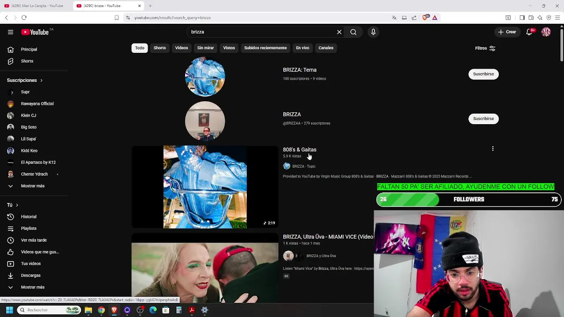Screen dimensions: 564x317
Task: Click the YouTube logo
Action: (x=35, y=32)
